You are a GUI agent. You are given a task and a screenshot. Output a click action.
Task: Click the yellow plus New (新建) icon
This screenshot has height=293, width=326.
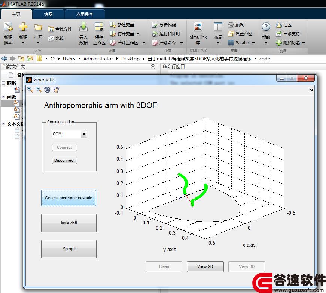(x=23, y=27)
